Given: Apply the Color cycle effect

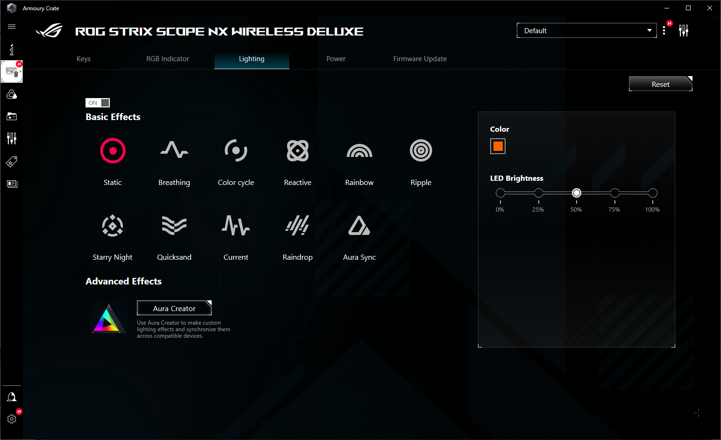Looking at the screenshot, I should (236, 150).
